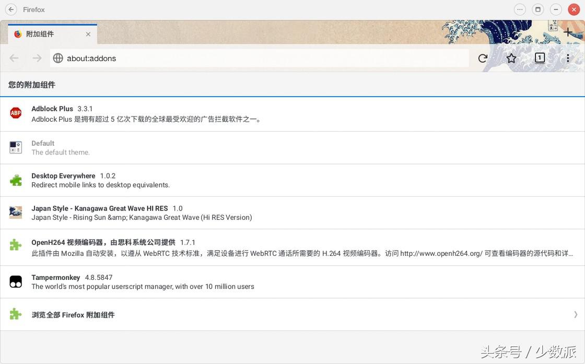Screen dimensions: 585x364
Task: Click the Default theme icon
Action: (16, 148)
